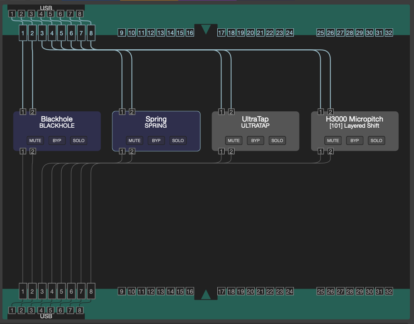Select the Spring effect title
The width and height of the screenshot is (414, 324).
click(156, 119)
